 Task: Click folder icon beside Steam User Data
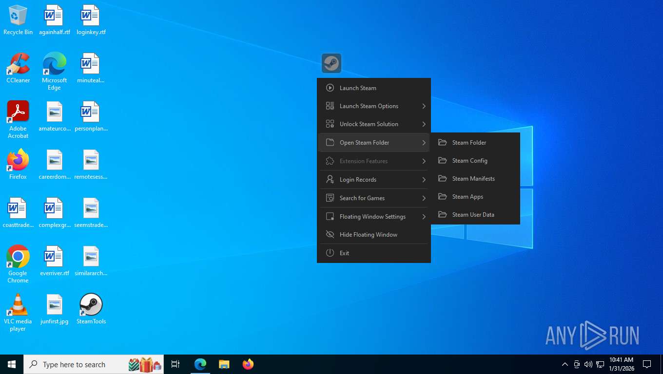coord(443,215)
